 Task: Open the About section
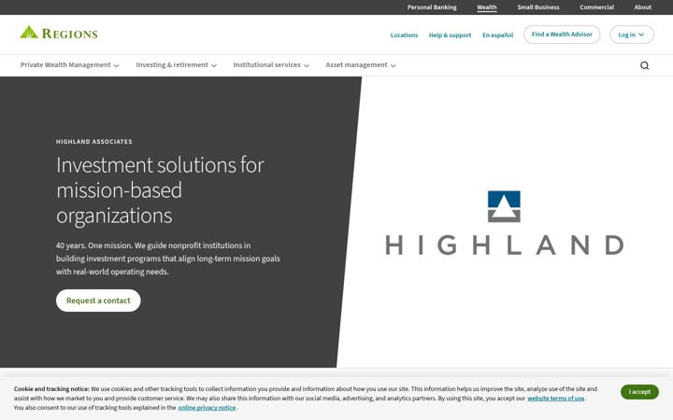[x=642, y=7]
